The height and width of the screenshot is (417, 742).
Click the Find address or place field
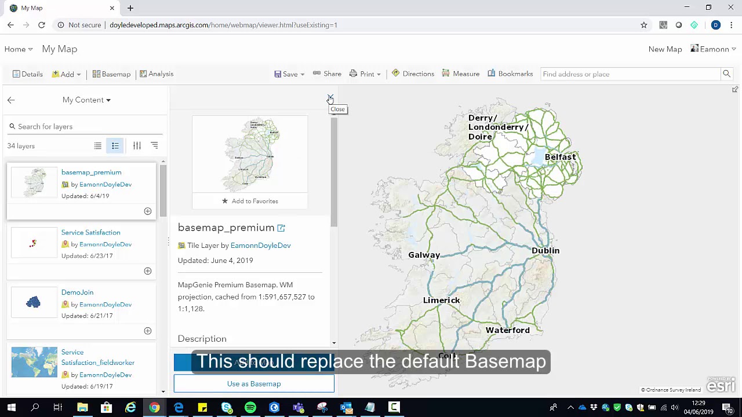pyautogui.click(x=630, y=74)
